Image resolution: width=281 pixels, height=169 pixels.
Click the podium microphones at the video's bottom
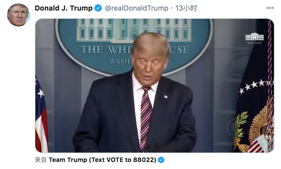coord(152,148)
